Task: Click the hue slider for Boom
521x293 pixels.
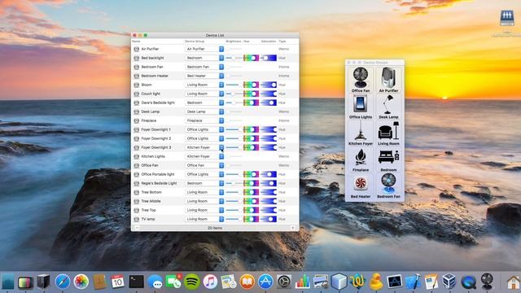Action: click(252, 85)
